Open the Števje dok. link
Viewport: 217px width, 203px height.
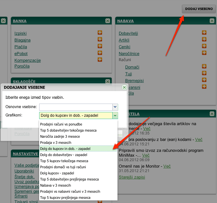pos(24,177)
